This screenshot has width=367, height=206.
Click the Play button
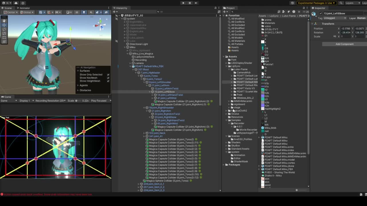(183, 3)
